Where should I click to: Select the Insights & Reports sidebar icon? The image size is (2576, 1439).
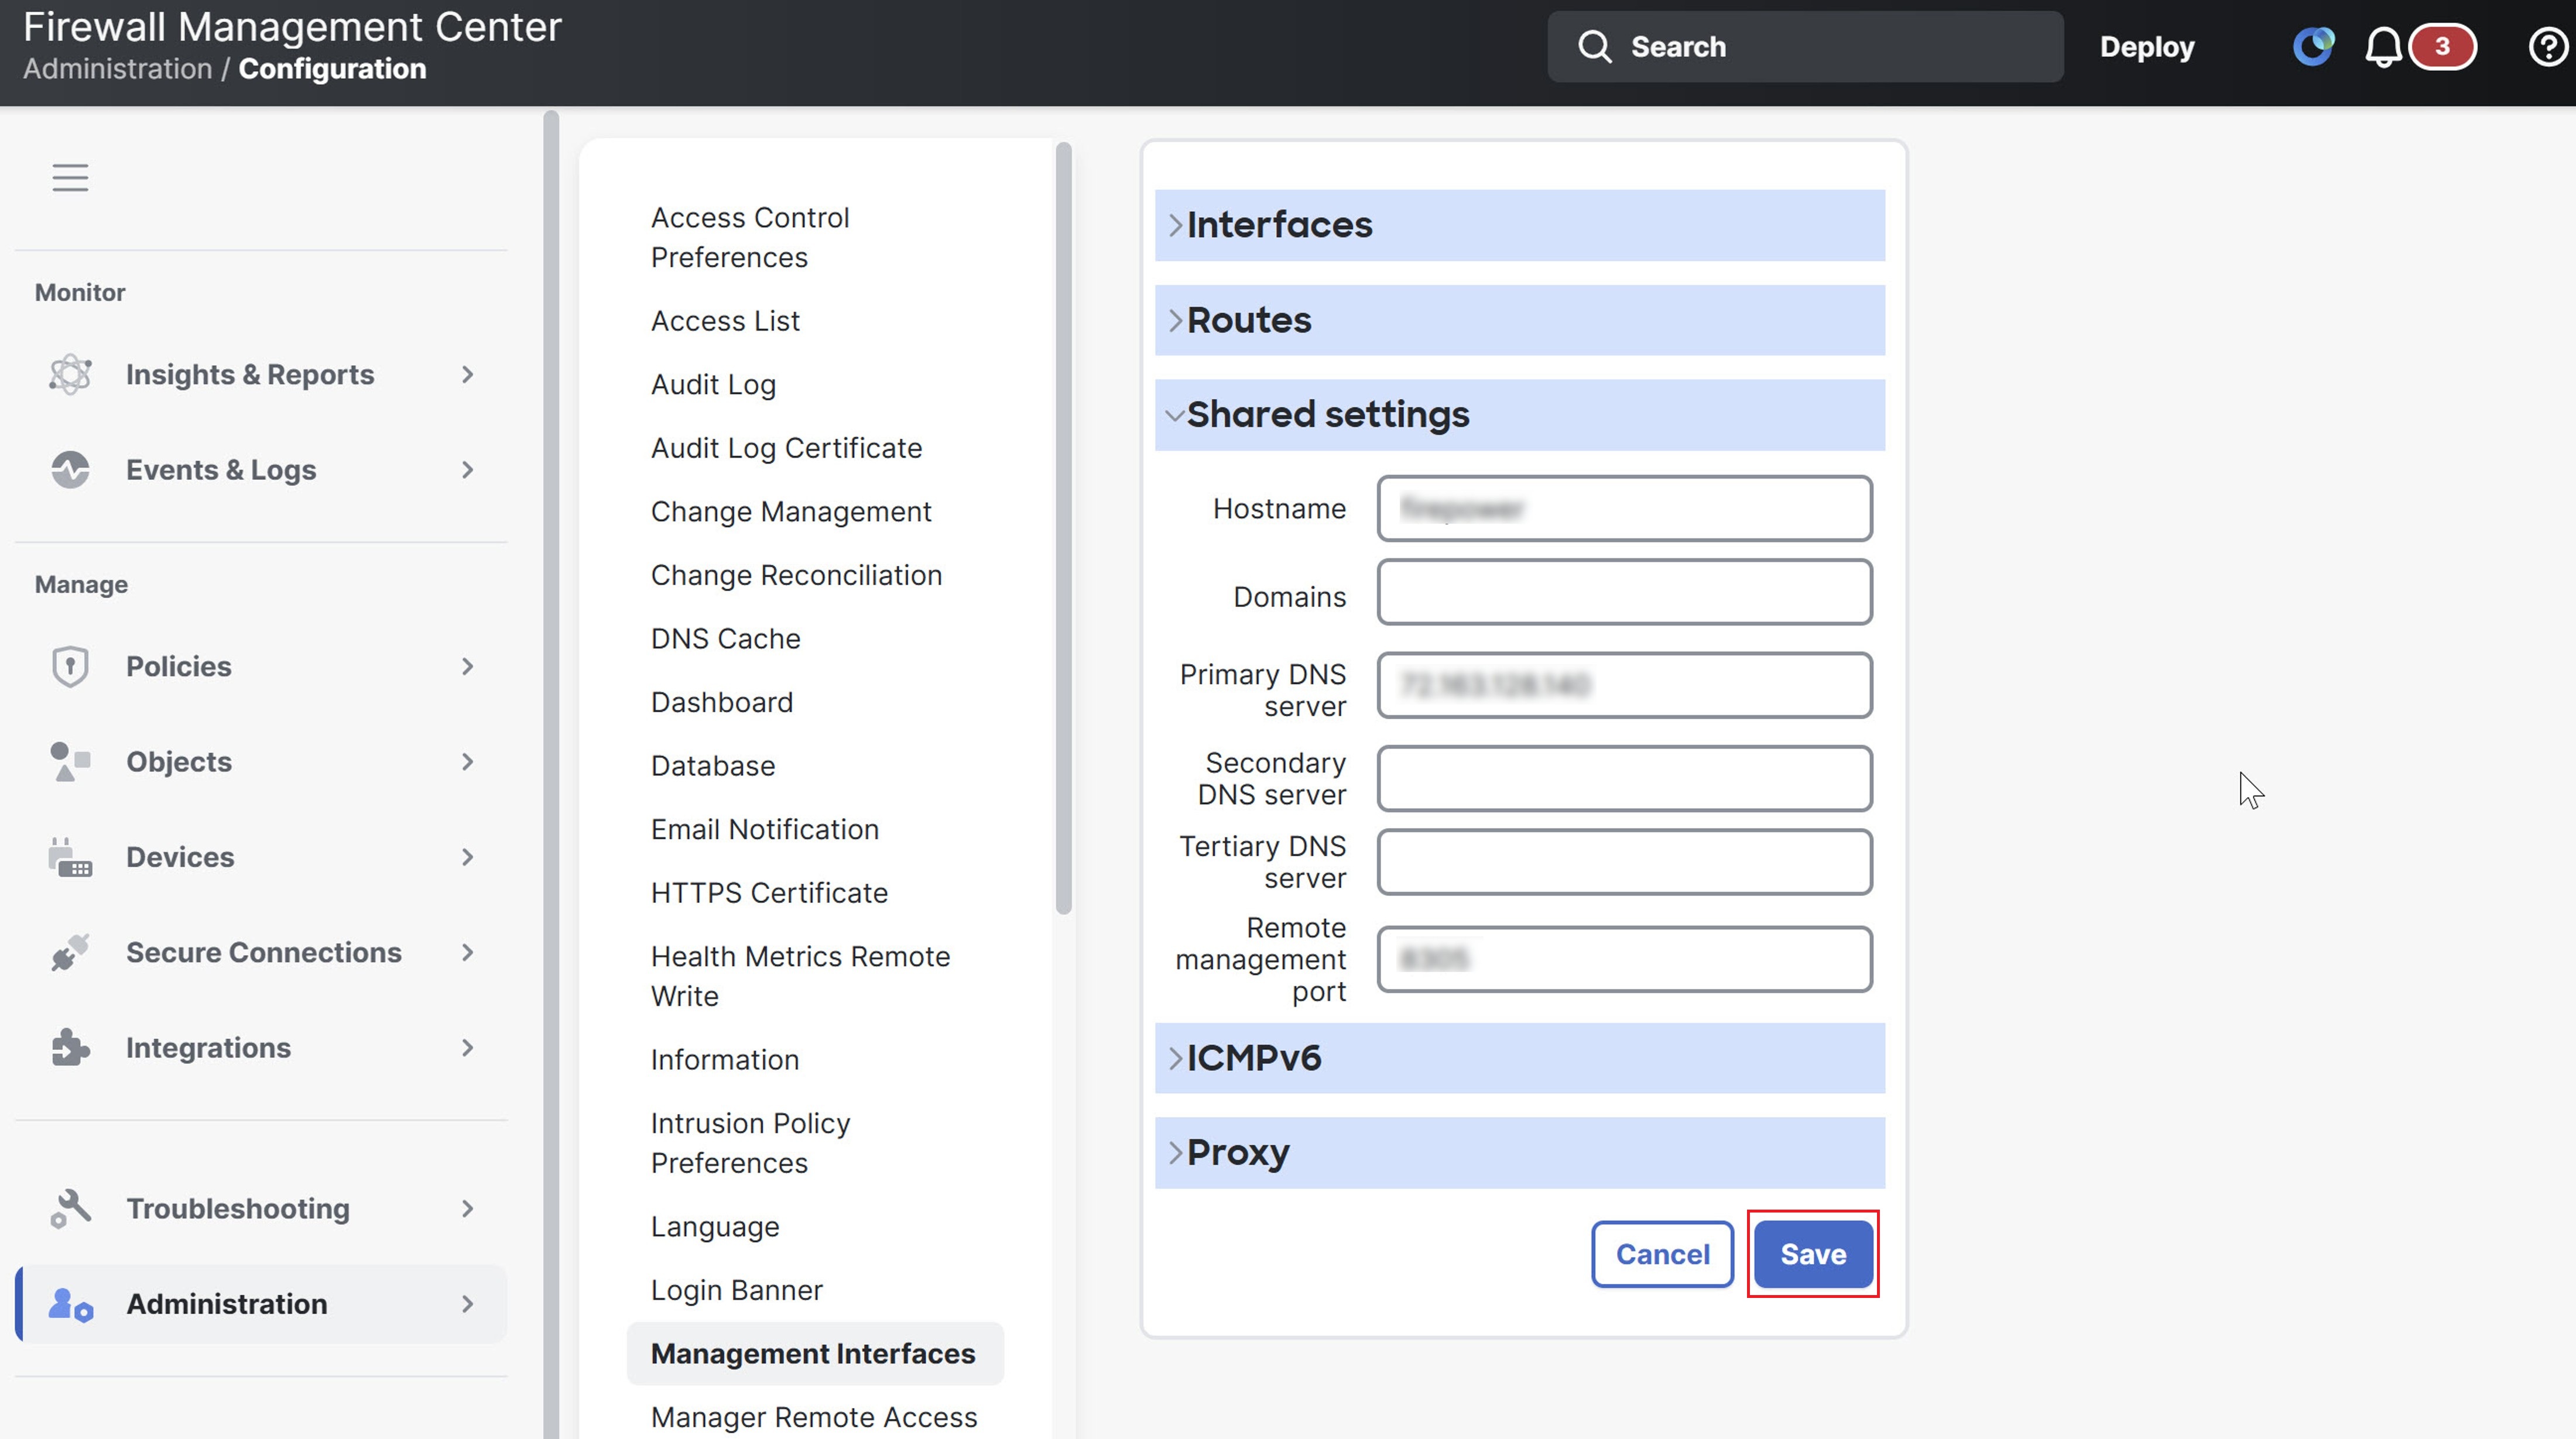(70, 374)
